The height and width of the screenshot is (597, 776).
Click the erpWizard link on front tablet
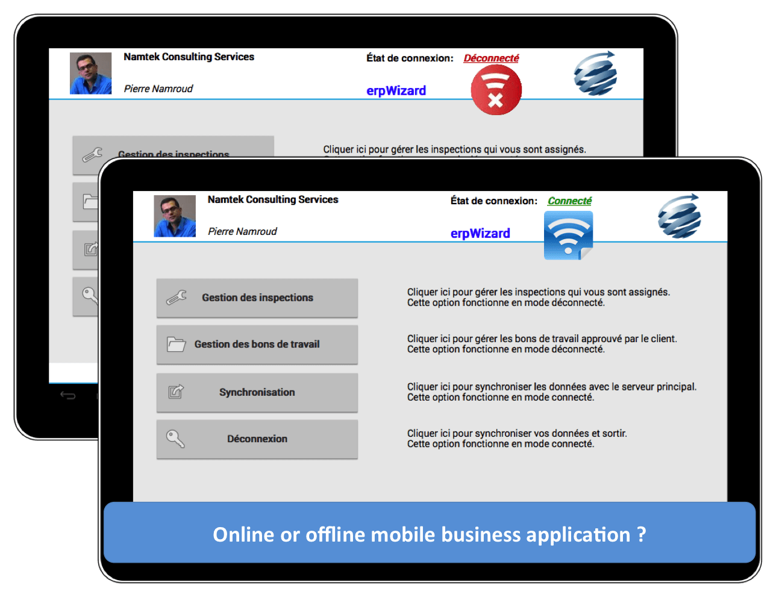click(480, 233)
